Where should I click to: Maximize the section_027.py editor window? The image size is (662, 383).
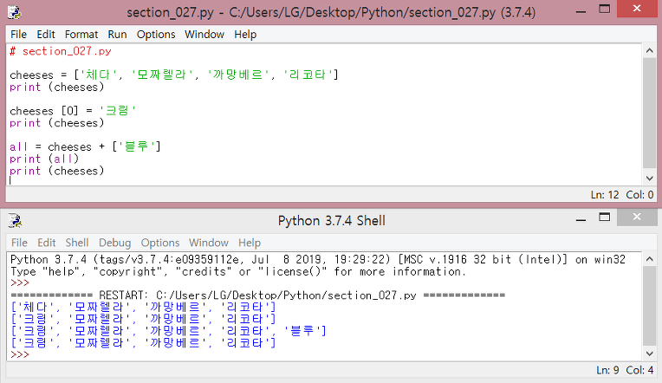pyautogui.click(x=605, y=10)
